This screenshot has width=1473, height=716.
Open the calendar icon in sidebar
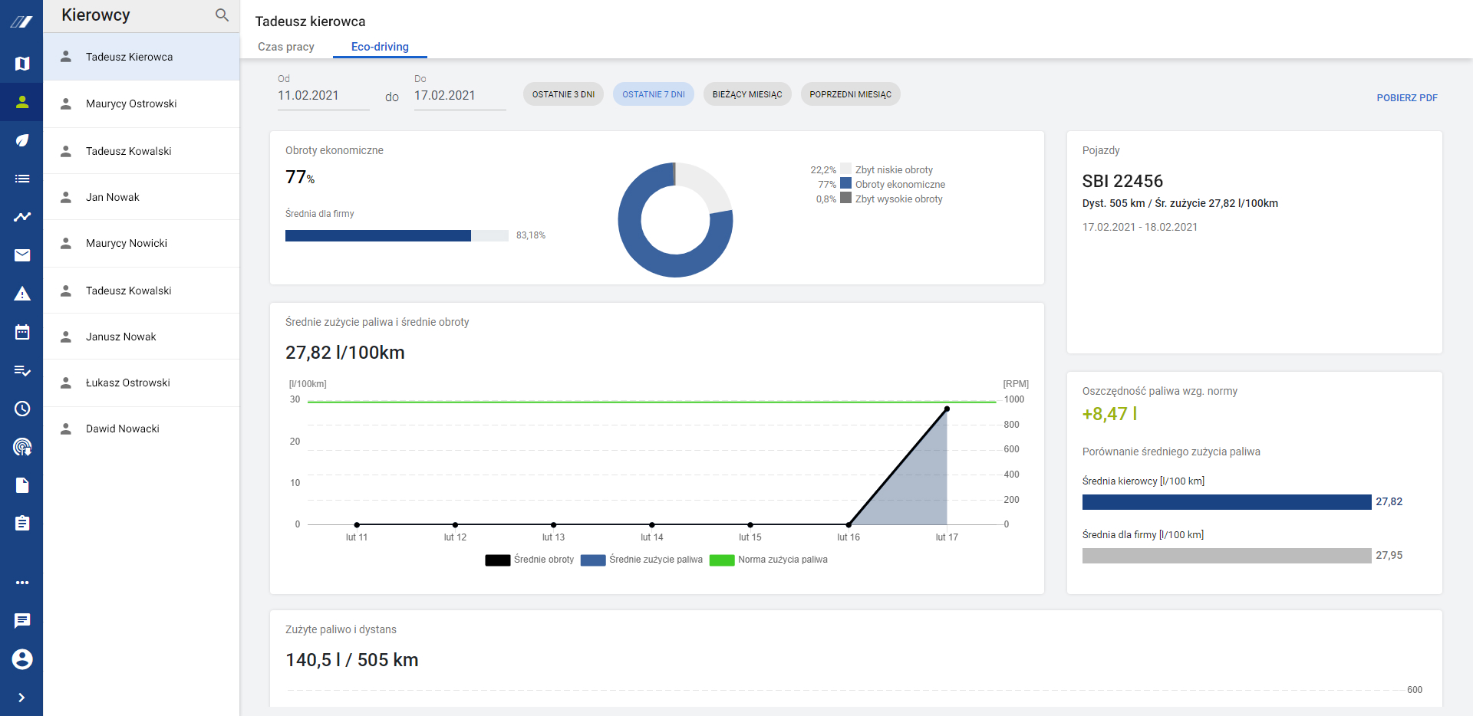pos(22,332)
